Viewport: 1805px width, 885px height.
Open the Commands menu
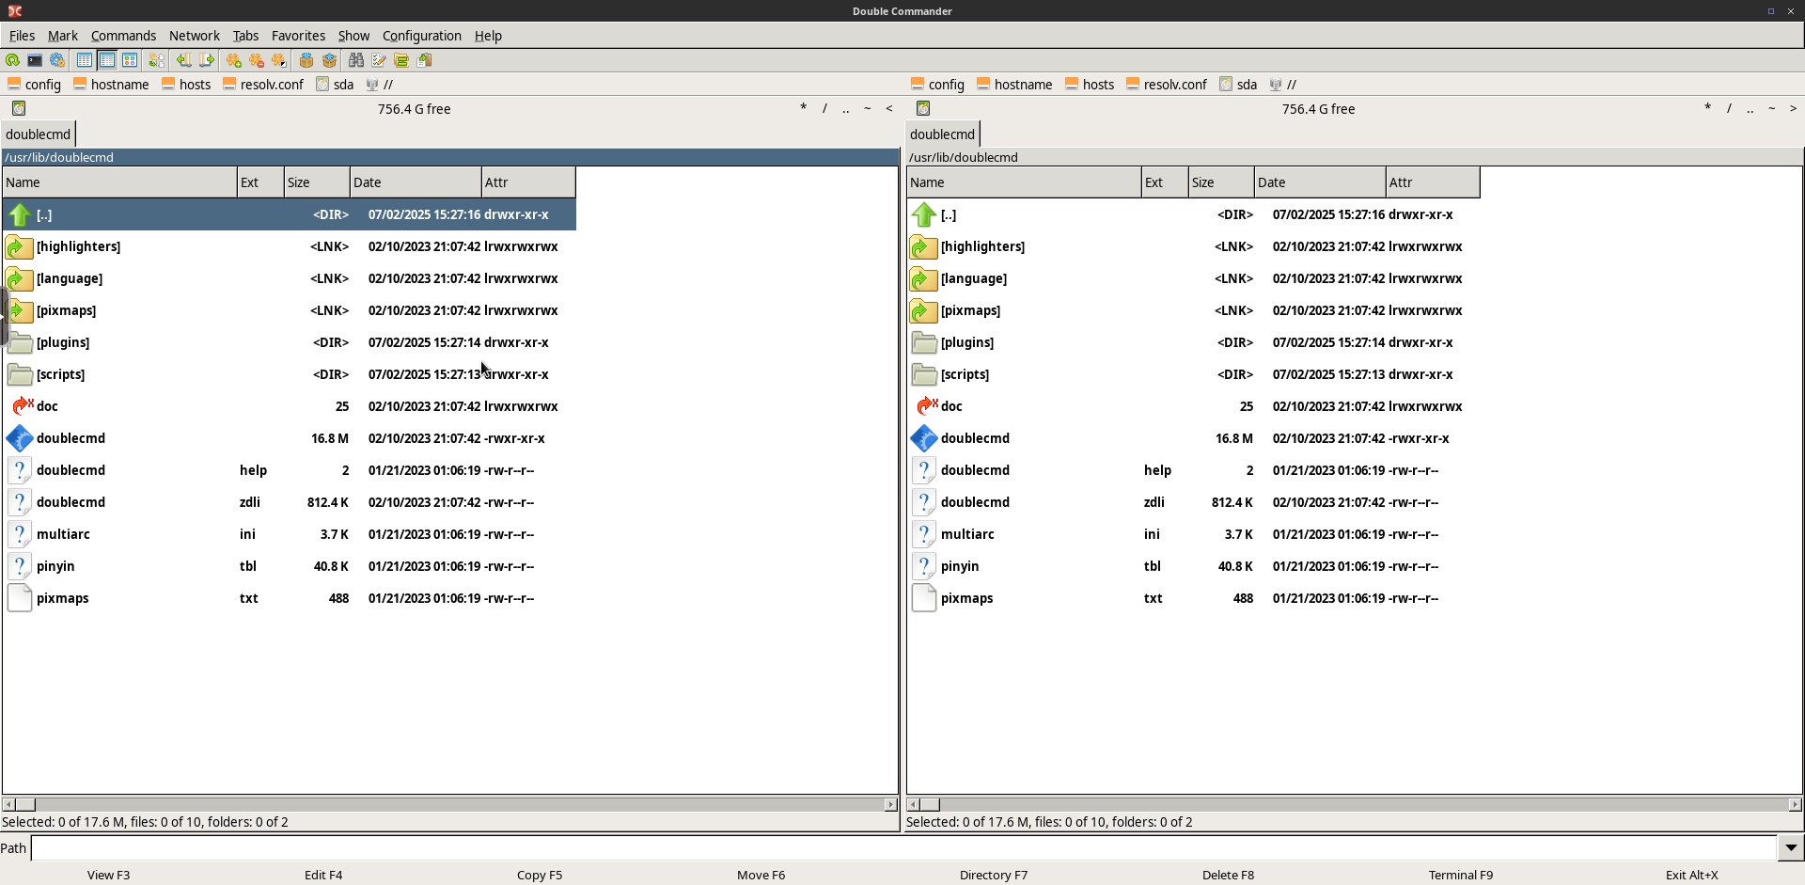(x=123, y=36)
